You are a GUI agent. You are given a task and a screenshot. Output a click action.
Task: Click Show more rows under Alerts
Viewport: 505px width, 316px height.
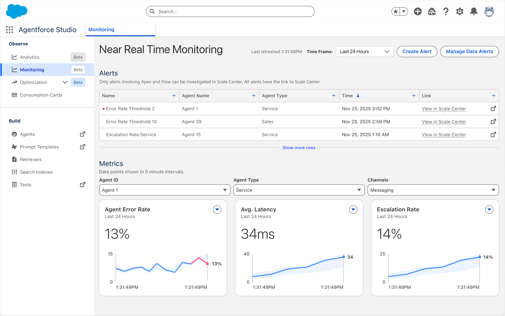[299, 147]
